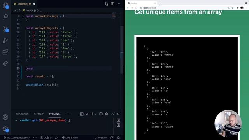Click the 'const result = [];' line
The width and height of the screenshot is (249, 140).
pos(40,77)
